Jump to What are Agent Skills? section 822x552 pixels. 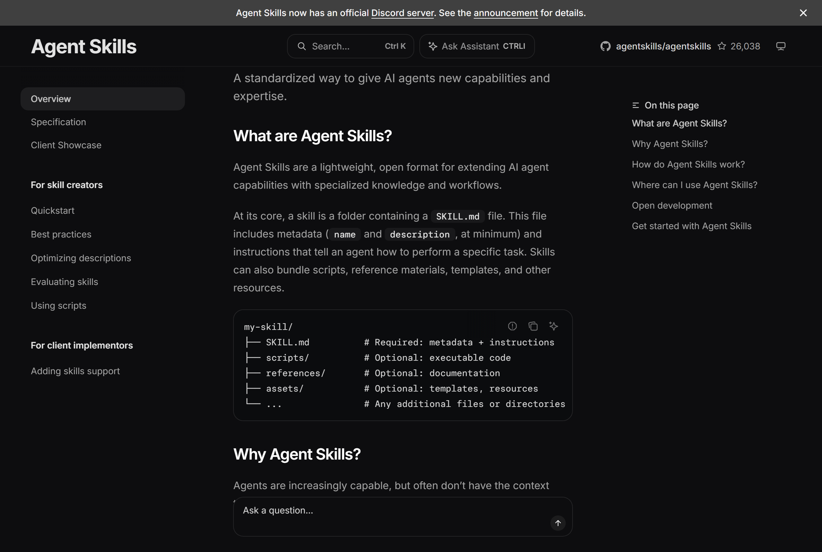(679, 123)
